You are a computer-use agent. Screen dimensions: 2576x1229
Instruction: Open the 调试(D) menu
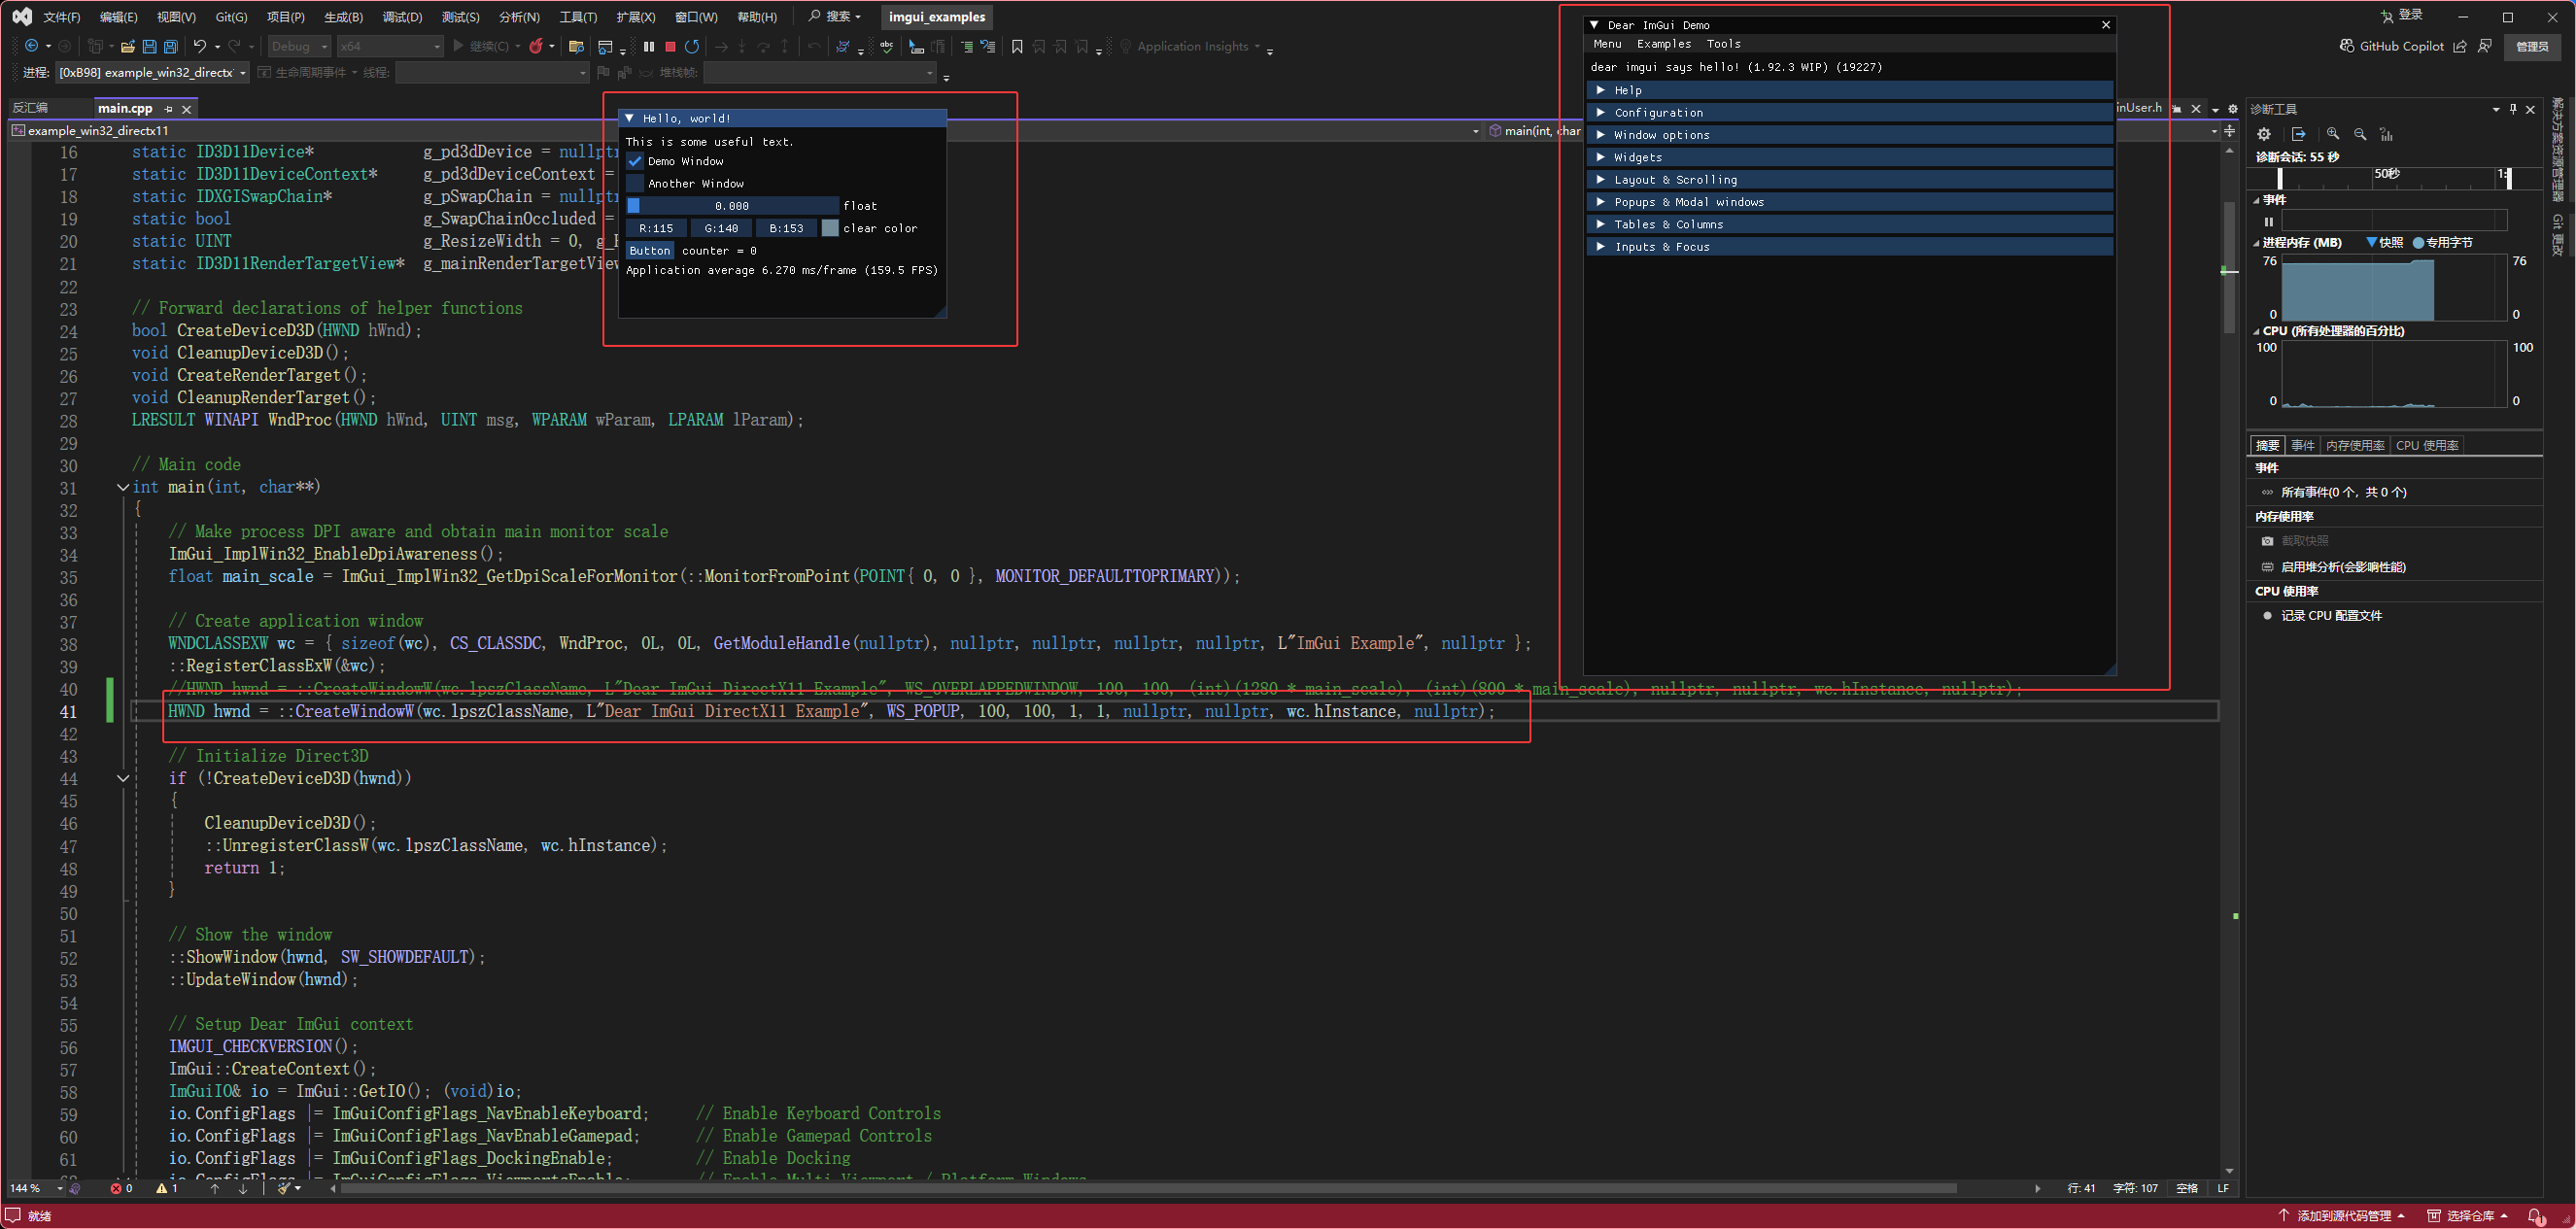[402, 17]
